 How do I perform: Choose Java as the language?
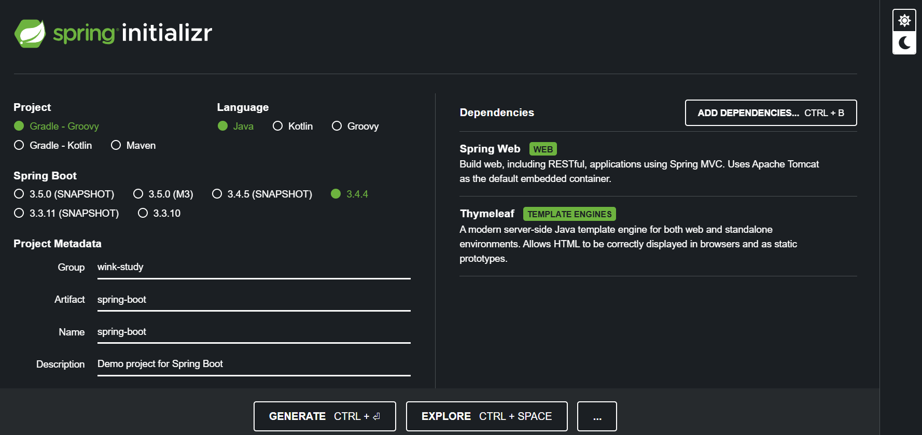(x=235, y=126)
